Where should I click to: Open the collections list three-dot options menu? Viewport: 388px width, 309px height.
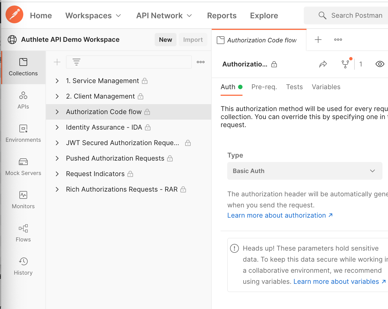click(x=201, y=62)
